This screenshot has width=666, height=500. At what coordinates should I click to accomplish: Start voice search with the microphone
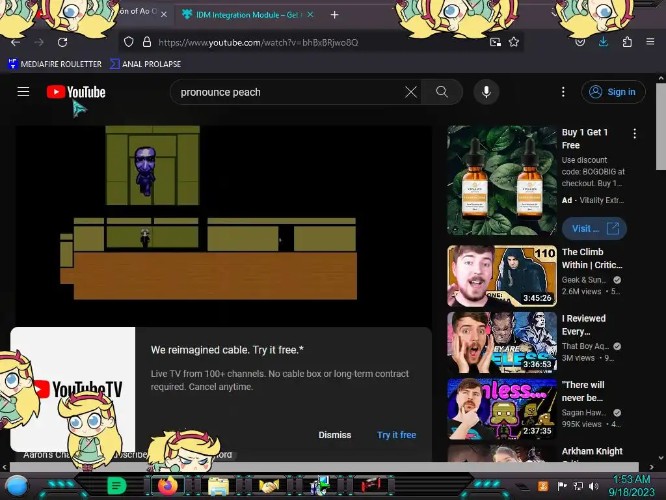[x=486, y=92]
